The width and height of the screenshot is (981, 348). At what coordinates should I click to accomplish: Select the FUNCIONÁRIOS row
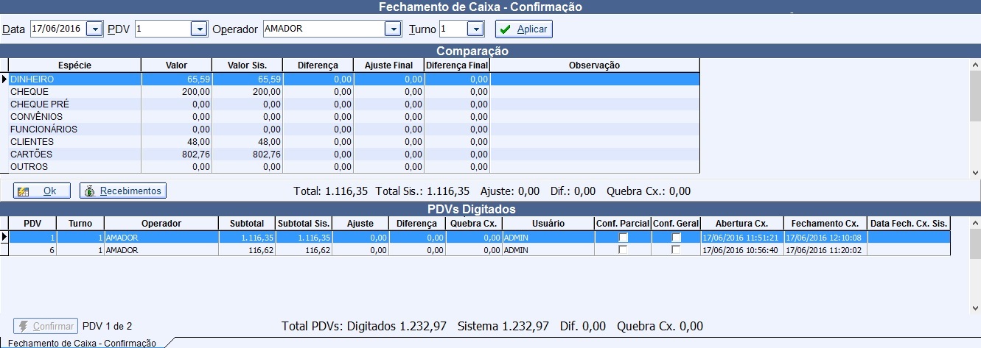click(354, 129)
